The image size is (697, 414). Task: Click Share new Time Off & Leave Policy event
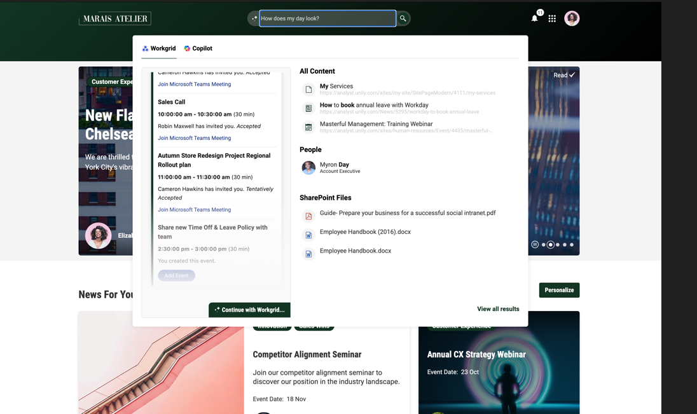(212, 232)
